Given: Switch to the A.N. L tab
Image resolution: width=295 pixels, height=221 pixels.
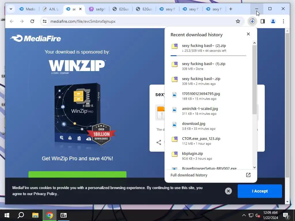Looking at the screenshot, I should [51, 9].
